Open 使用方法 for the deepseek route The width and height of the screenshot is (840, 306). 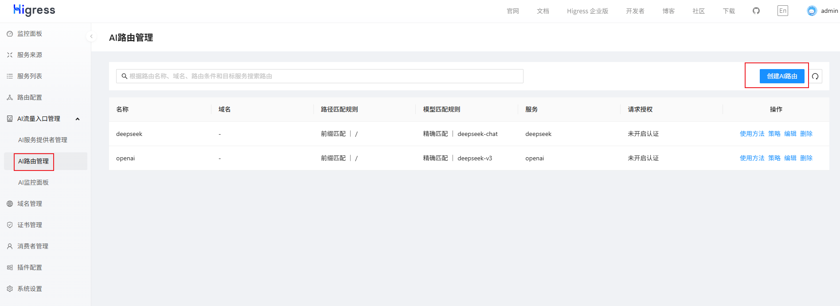click(752, 134)
